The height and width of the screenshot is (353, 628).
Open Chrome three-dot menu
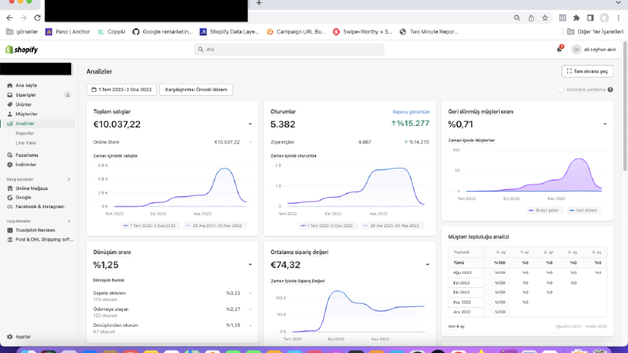[618, 17]
